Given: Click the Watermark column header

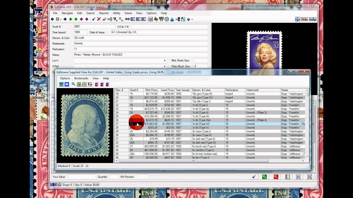Looking at the screenshot, I should (x=263, y=90).
